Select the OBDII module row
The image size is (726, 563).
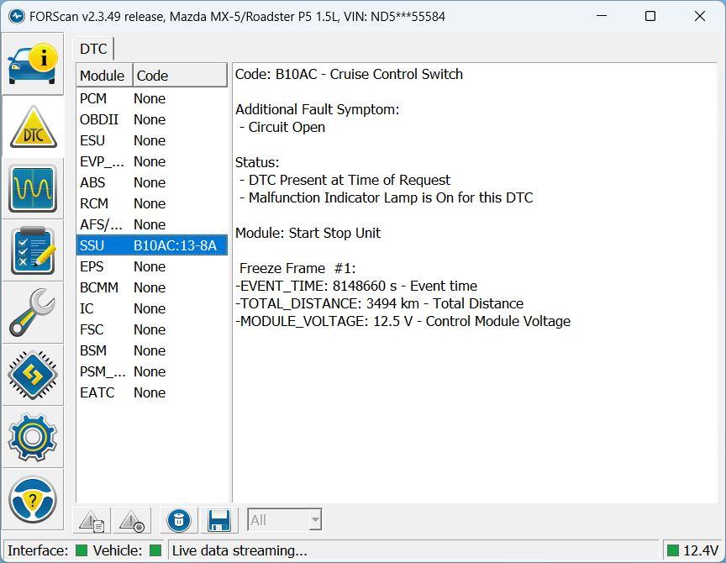tap(152, 119)
